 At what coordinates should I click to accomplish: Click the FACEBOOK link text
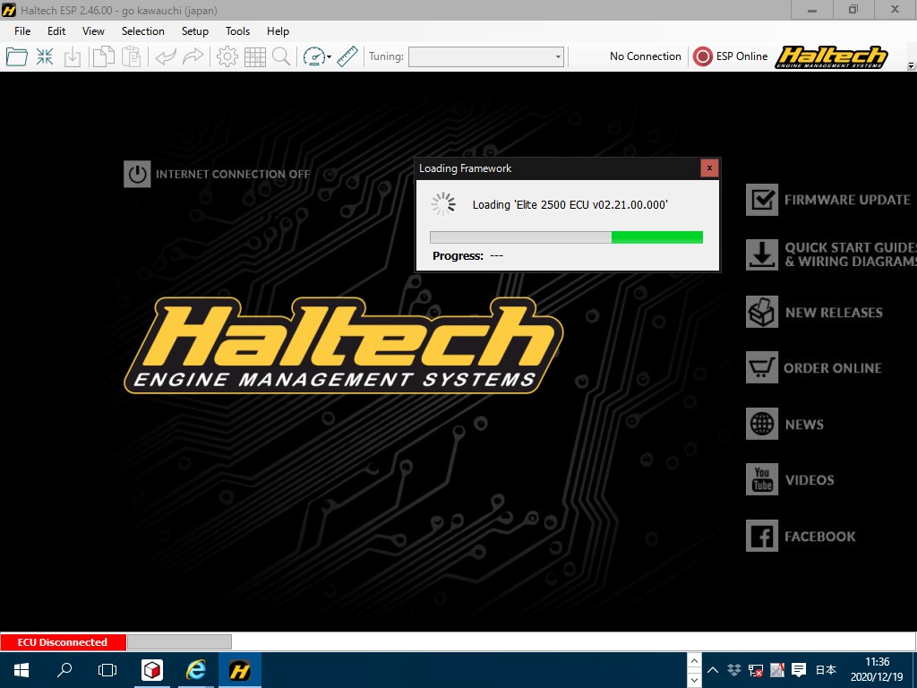pos(820,537)
